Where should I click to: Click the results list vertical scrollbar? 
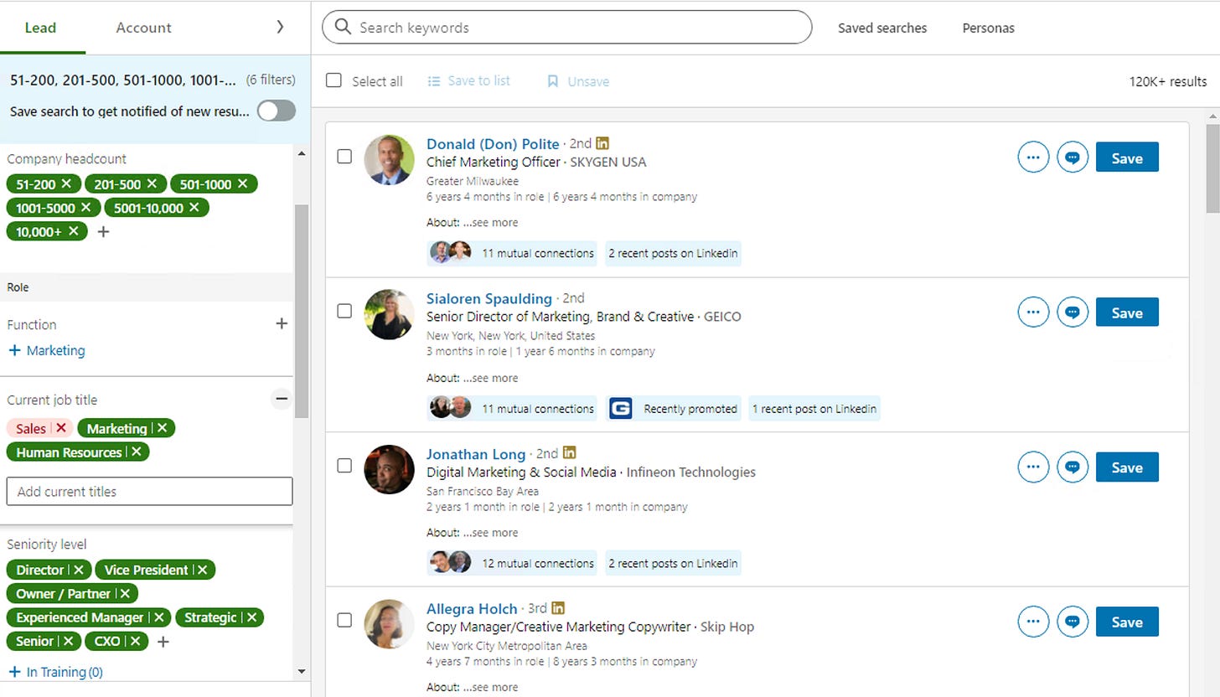coord(1212,168)
